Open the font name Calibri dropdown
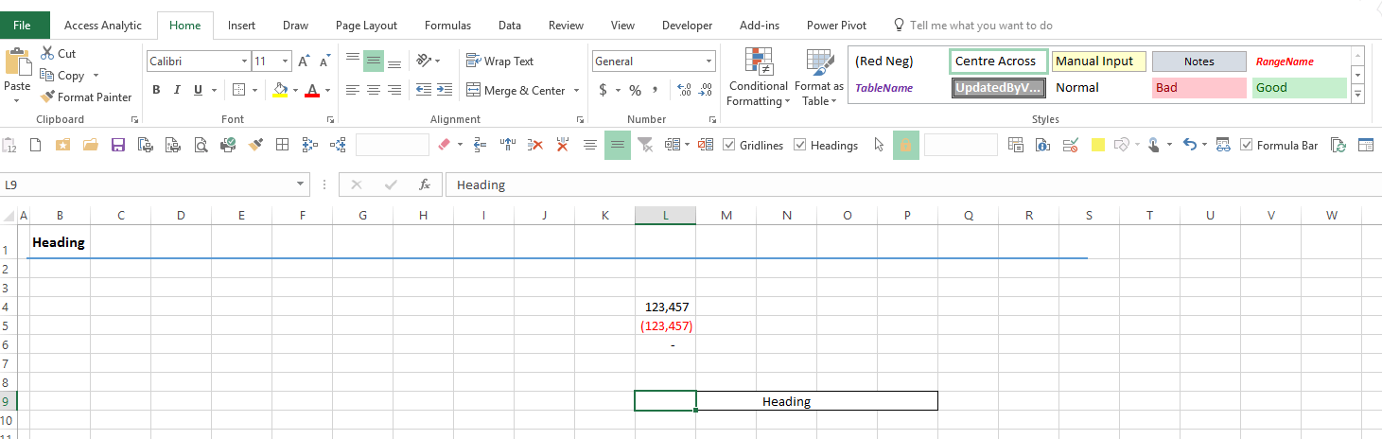 [x=244, y=61]
